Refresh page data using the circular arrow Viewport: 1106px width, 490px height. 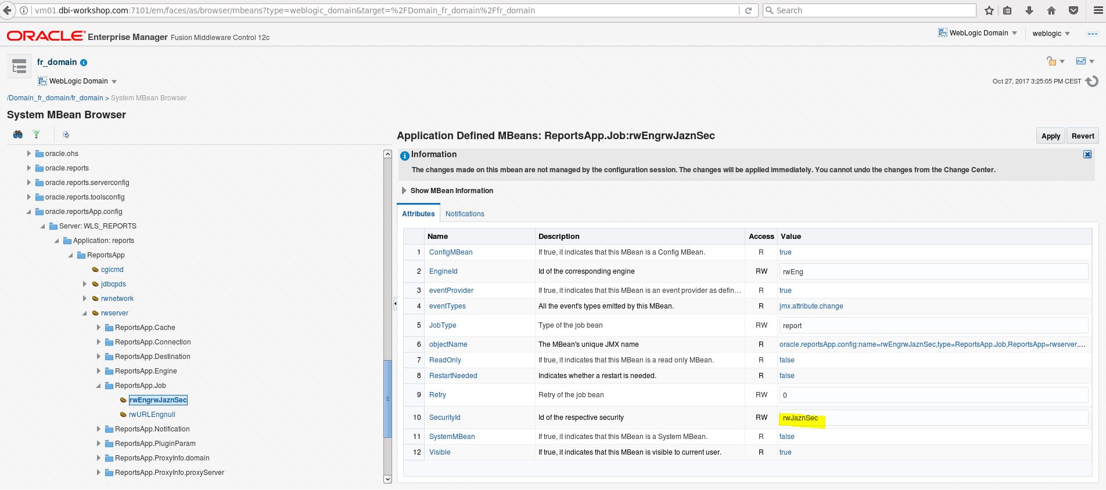[1092, 81]
